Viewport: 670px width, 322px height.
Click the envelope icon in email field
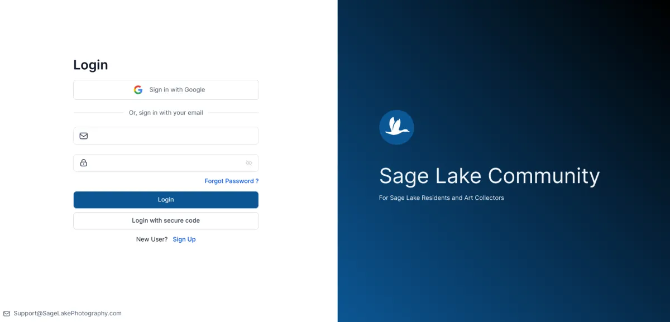point(84,136)
